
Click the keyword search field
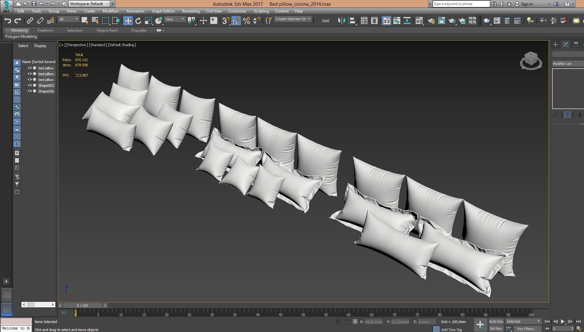coord(461,4)
